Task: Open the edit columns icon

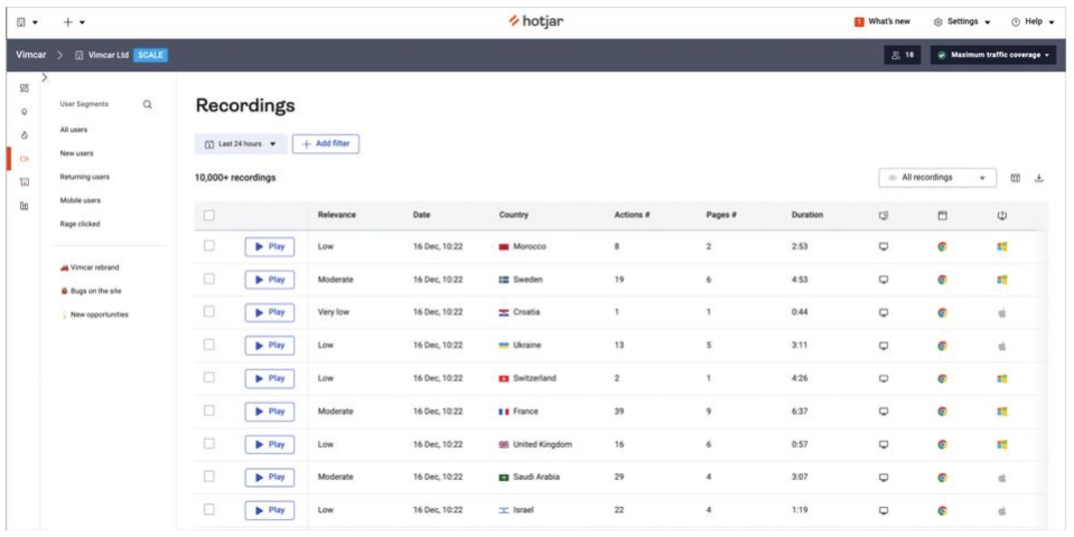Action: coord(1015,178)
